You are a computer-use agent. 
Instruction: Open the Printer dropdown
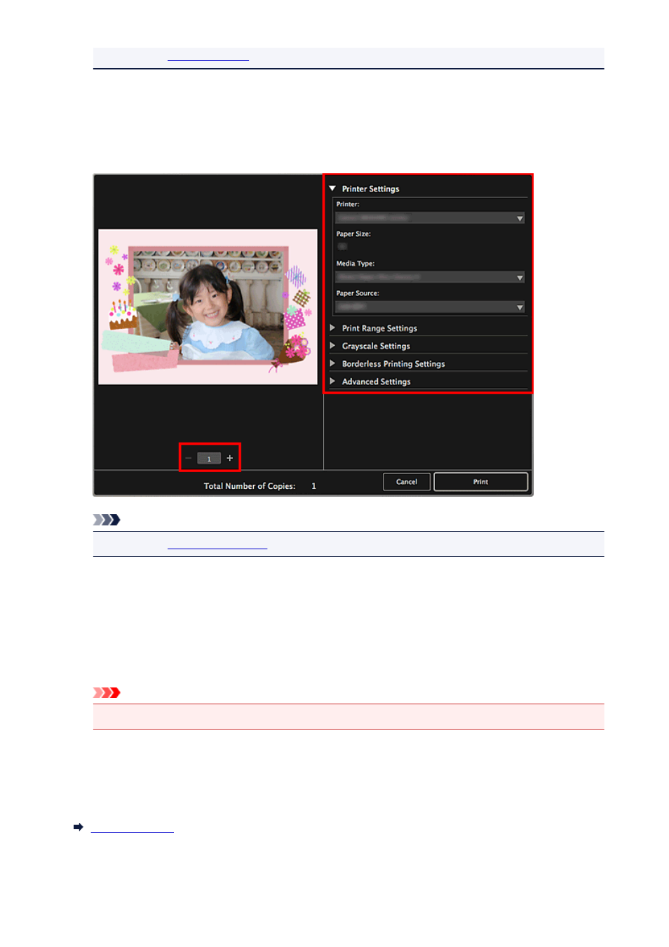coord(430,218)
